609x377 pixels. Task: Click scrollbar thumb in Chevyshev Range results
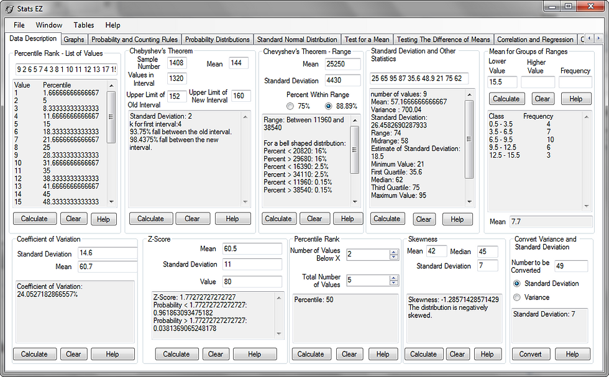tap(355, 150)
